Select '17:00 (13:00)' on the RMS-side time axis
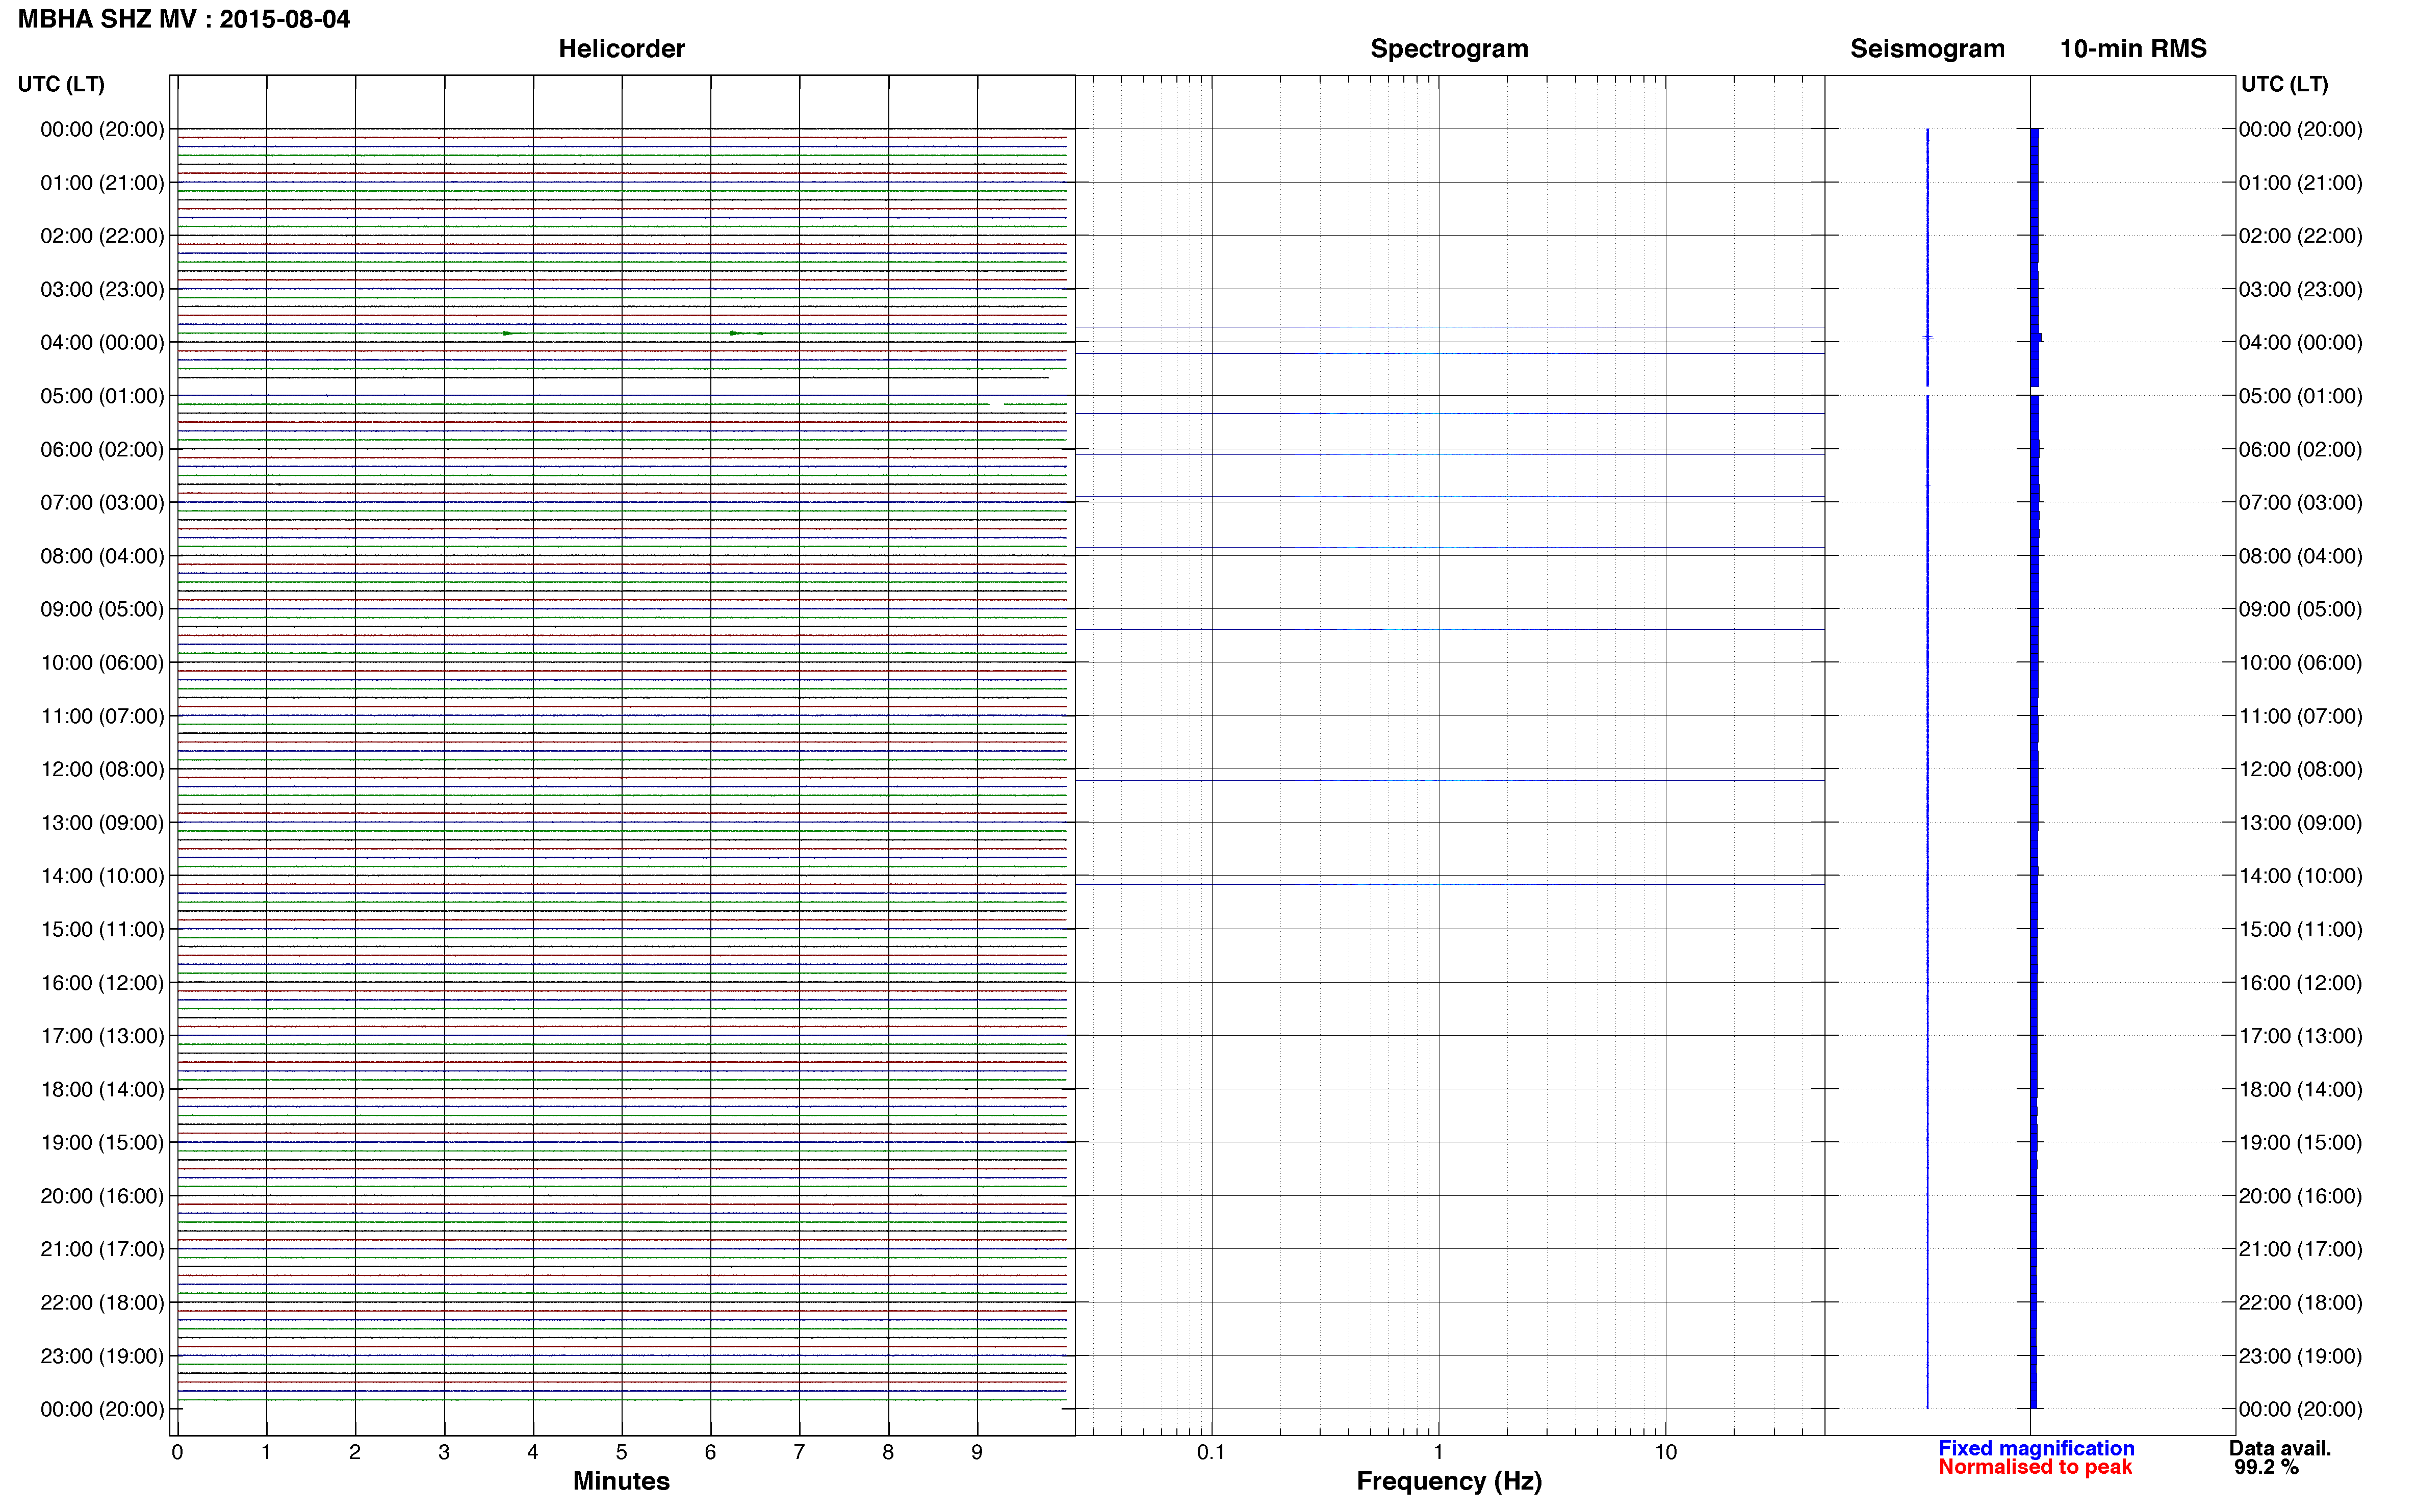This screenshot has width=2417, height=1511. pyautogui.click(x=2300, y=1036)
